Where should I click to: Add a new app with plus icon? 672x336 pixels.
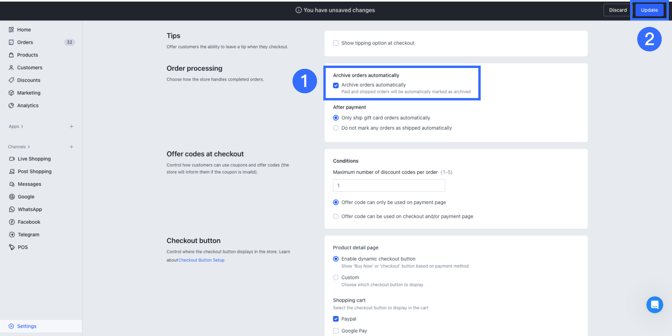tap(72, 126)
